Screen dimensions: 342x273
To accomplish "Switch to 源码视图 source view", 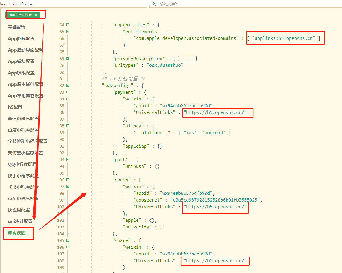I will click(17, 233).
